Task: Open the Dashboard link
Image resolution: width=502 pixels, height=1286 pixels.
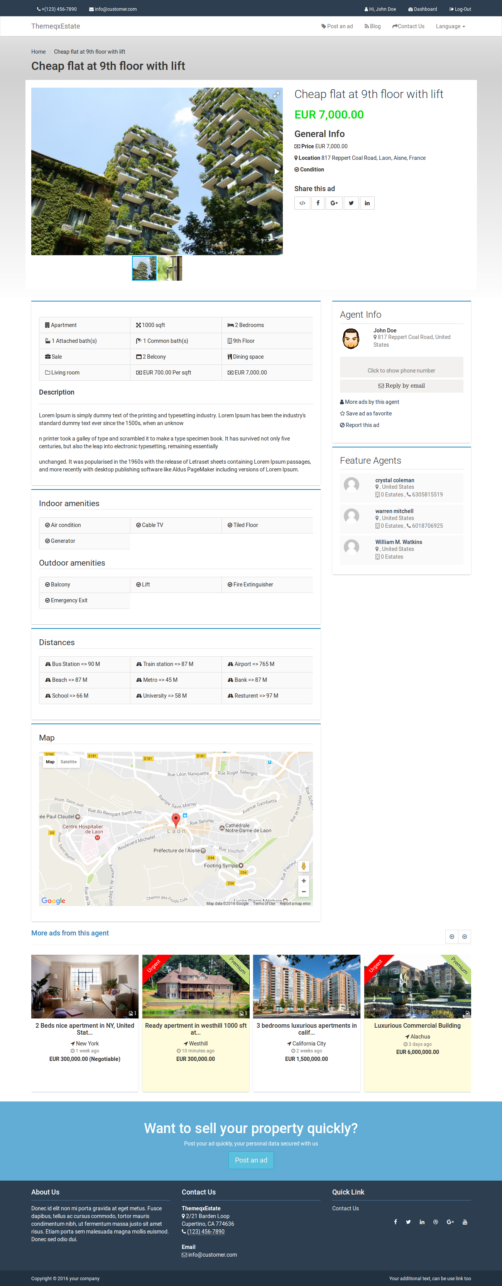Action: [x=422, y=9]
